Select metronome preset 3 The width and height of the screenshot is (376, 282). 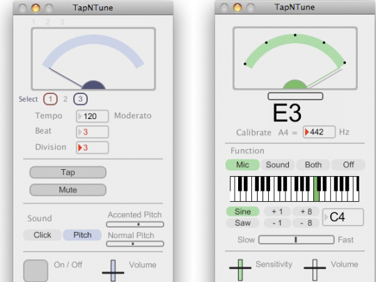80,99
